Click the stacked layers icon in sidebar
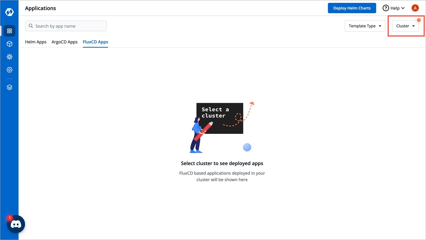Screen dimensions: 426x240 [x=9, y=87]
